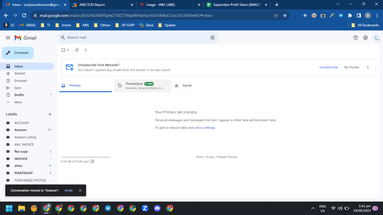Open the ACCOUNT label

point(27,123)
